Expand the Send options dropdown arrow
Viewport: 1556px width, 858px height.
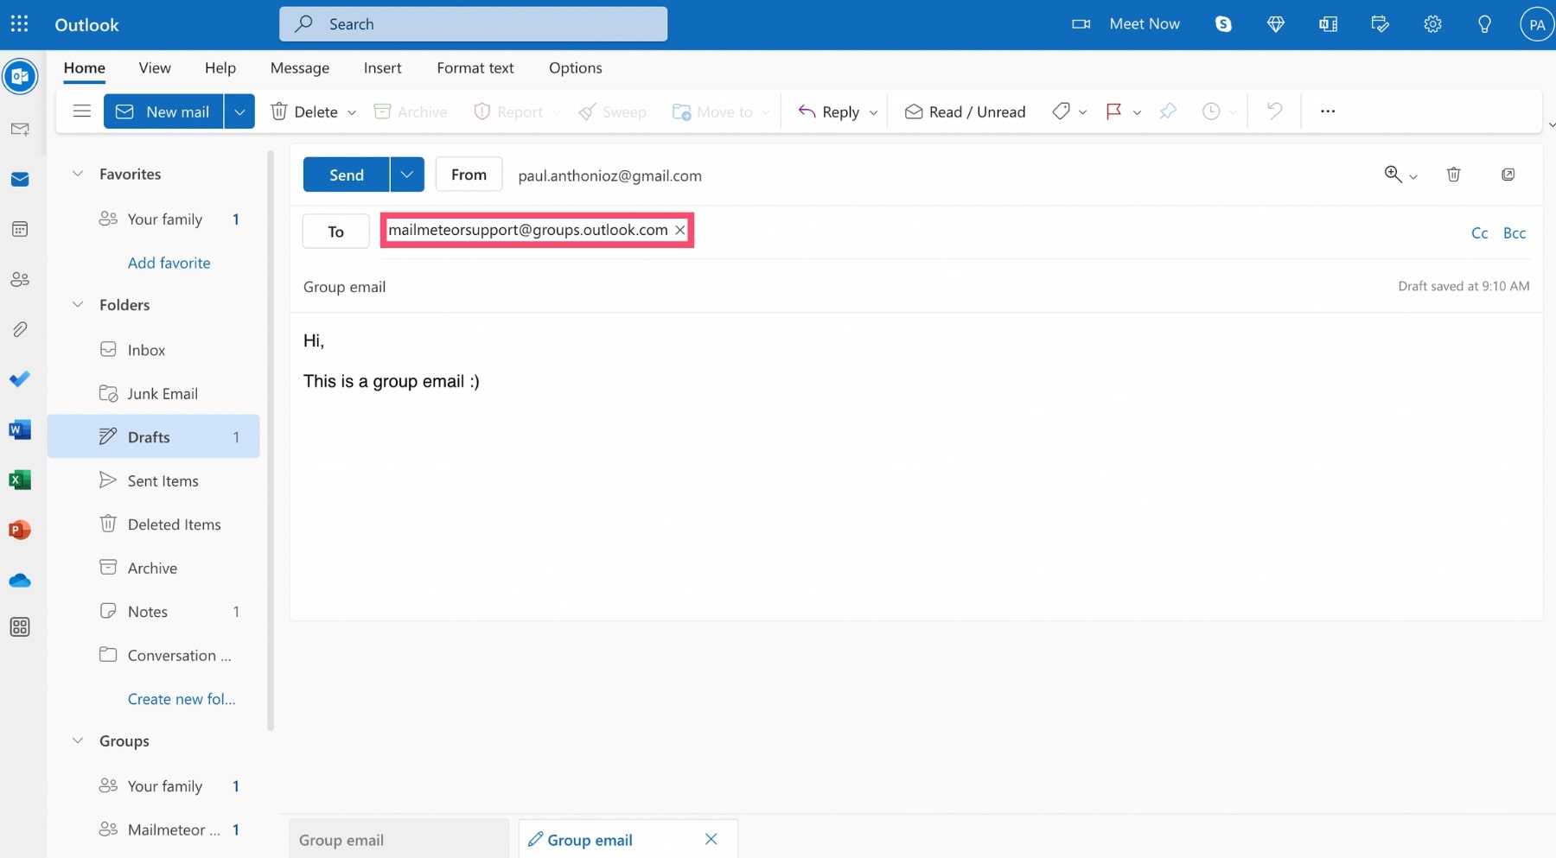pos(406,175)
